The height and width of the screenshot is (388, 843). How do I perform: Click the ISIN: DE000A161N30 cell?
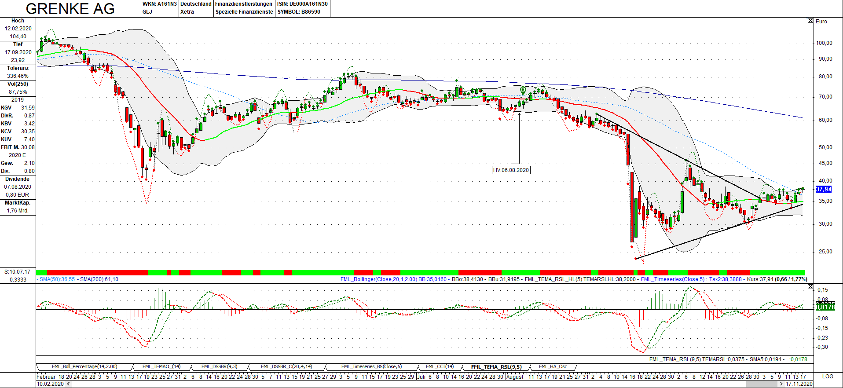(x=302, y=4)
